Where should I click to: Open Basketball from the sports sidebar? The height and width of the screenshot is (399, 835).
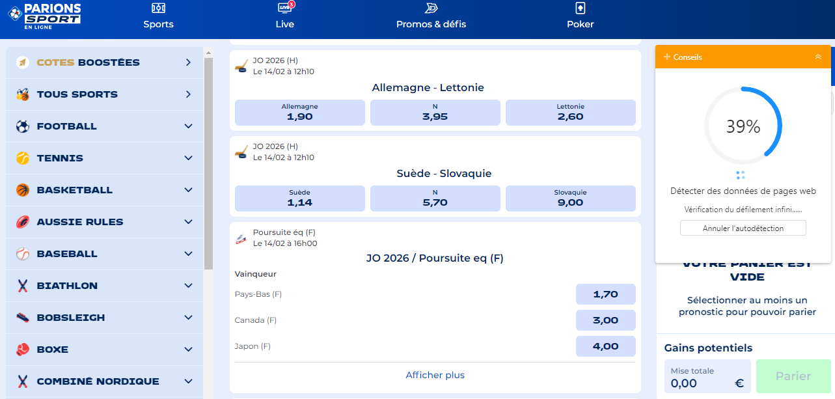point(21,189)
